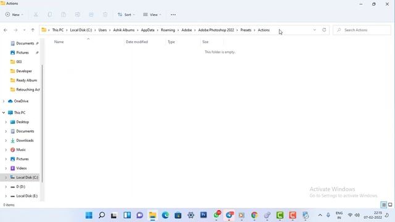The width and height of the screenshot is (395, 222).
Task: Click the Cut scissors icon
Action: tap(36, 15)
